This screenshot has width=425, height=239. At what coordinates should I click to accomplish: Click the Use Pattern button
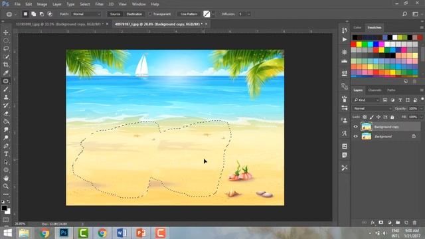189,14
